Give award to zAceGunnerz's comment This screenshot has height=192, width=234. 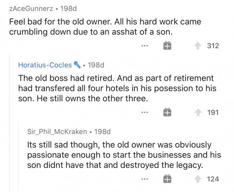[167, 46]
